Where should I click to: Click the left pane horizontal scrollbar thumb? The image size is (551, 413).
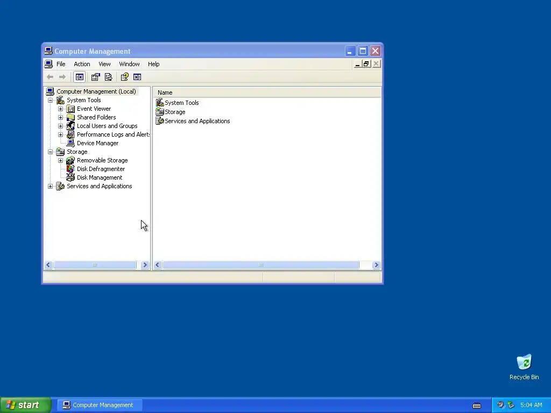pos(95,265)
